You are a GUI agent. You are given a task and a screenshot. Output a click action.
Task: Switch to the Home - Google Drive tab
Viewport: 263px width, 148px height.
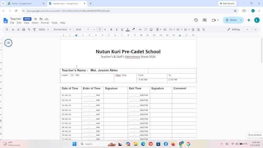26,3
